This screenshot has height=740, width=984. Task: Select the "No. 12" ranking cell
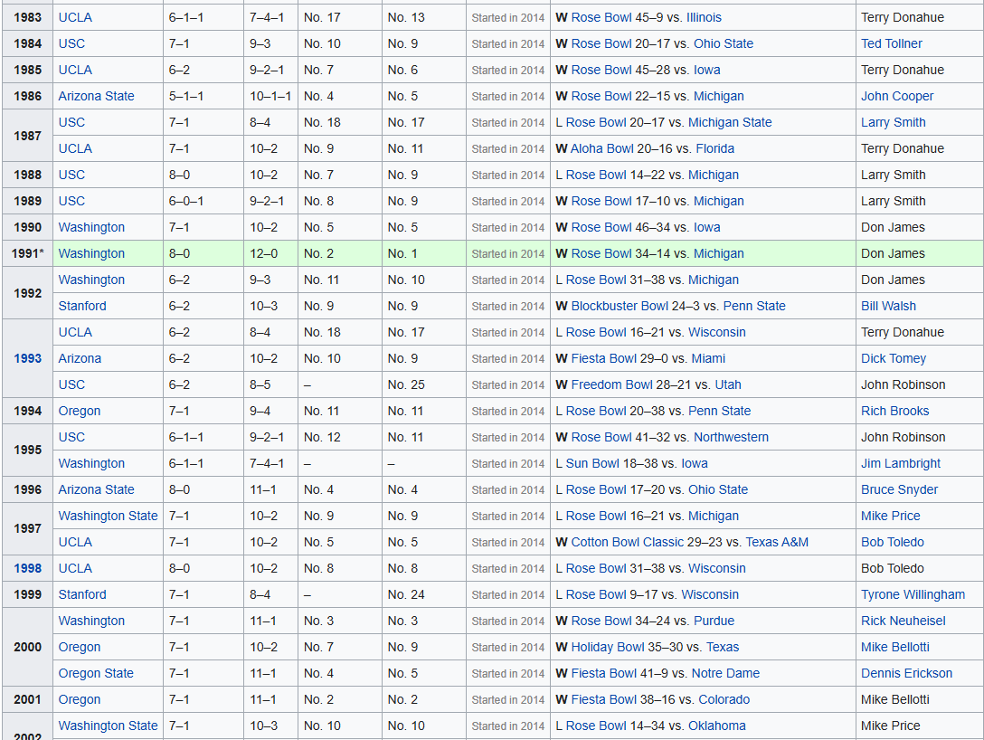point(340,438)
